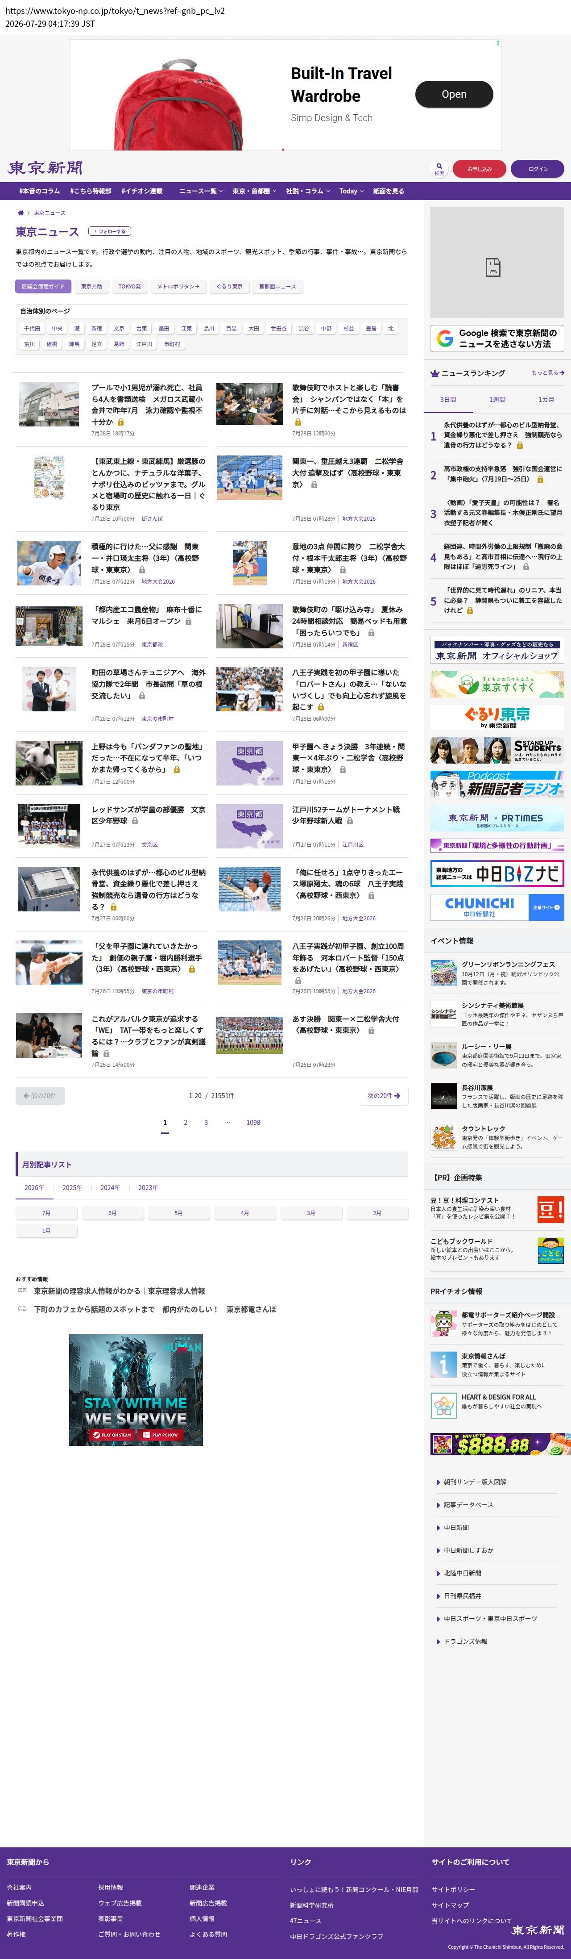This screenshot has height=1959, width=571.
Task: Click the 豆！ red recipe contest icon
Action: tap(550, 1209)
